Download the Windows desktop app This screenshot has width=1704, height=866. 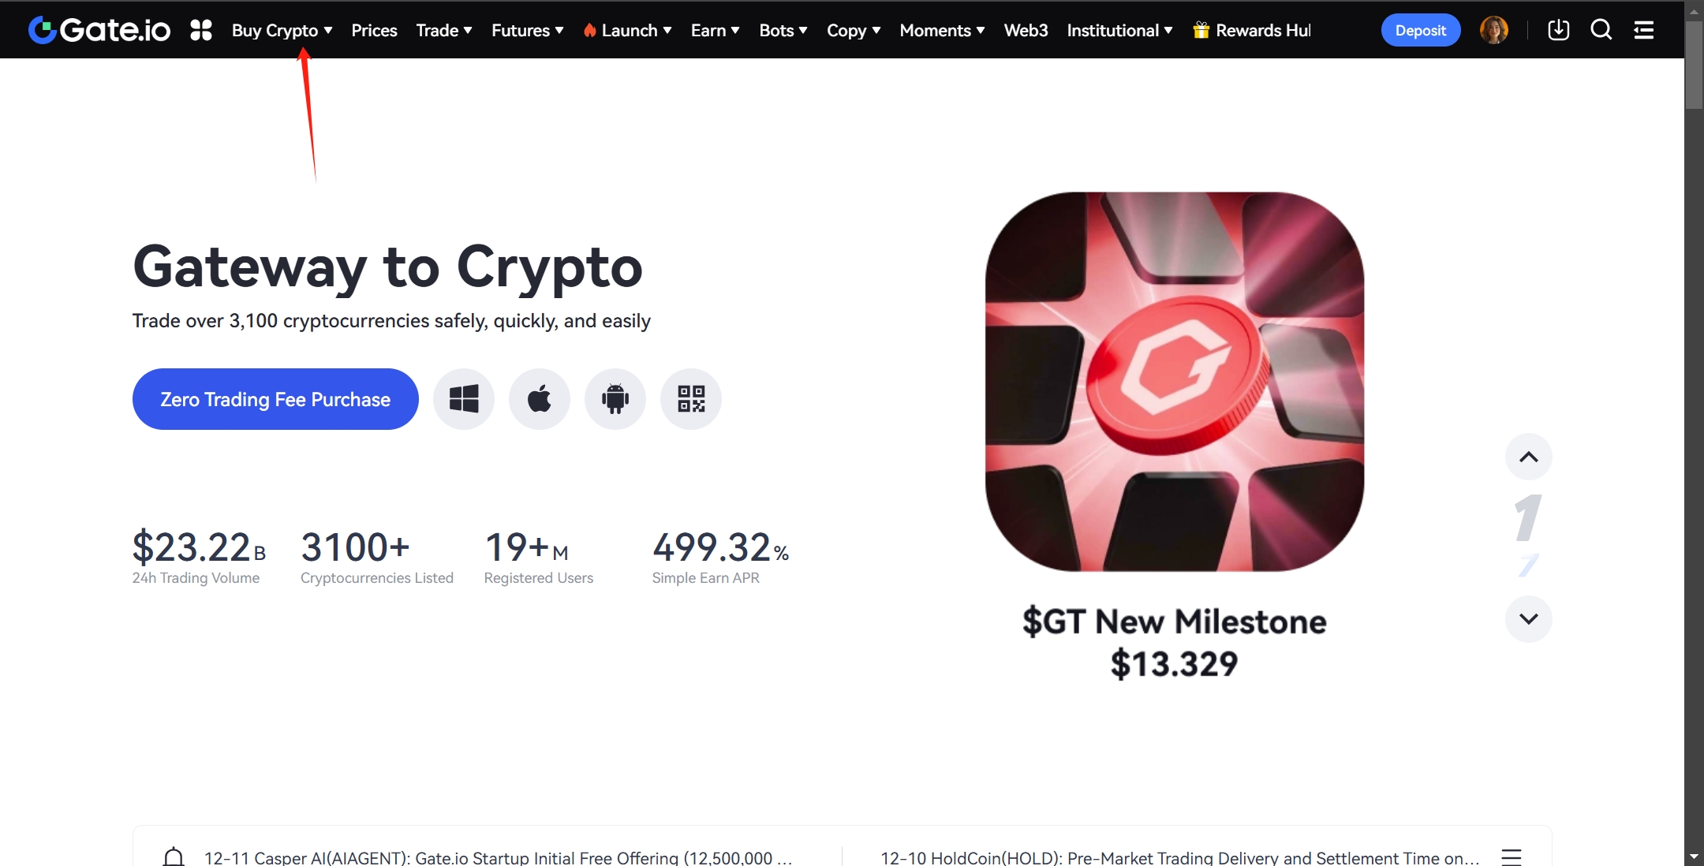[x=464, y=399]
